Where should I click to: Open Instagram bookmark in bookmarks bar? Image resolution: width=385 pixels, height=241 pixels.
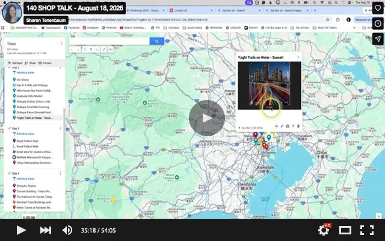coord(91,28)
